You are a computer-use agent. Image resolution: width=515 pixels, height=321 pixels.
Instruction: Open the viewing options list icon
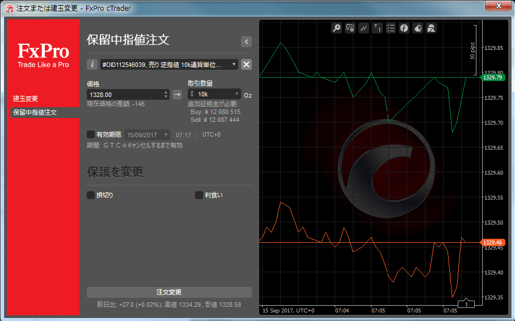391,28
